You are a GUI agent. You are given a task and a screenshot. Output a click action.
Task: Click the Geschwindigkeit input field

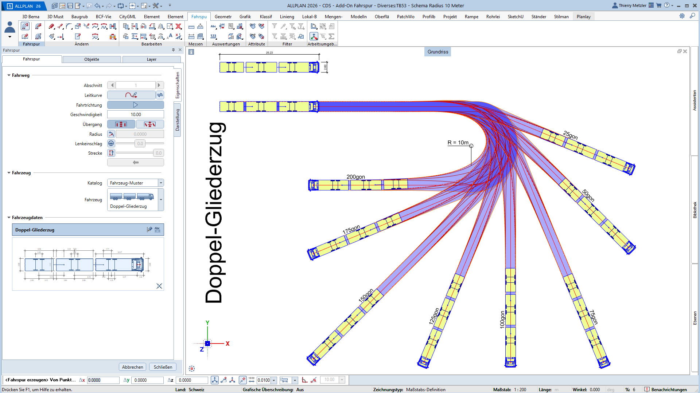(x=136, y=114)
